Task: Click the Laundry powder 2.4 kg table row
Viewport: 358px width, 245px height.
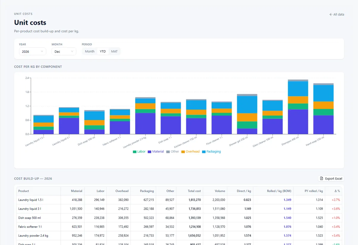Action: (x=179, y=235)
